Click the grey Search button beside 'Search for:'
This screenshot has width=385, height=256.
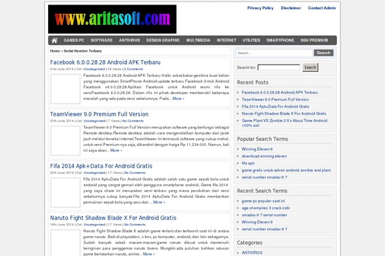coord(311,67)
